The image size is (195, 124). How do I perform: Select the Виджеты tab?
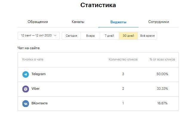pos(118,22)
